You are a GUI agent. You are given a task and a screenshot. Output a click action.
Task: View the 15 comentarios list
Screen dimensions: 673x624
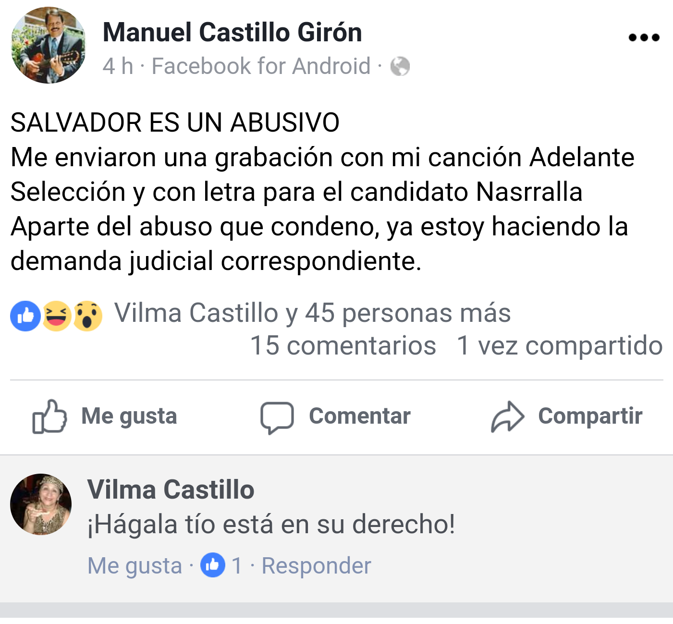[343, 345]
